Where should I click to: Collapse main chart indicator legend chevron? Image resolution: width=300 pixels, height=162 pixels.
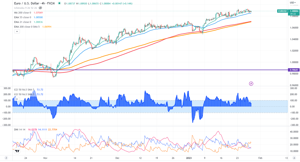[x=17, y=31]
